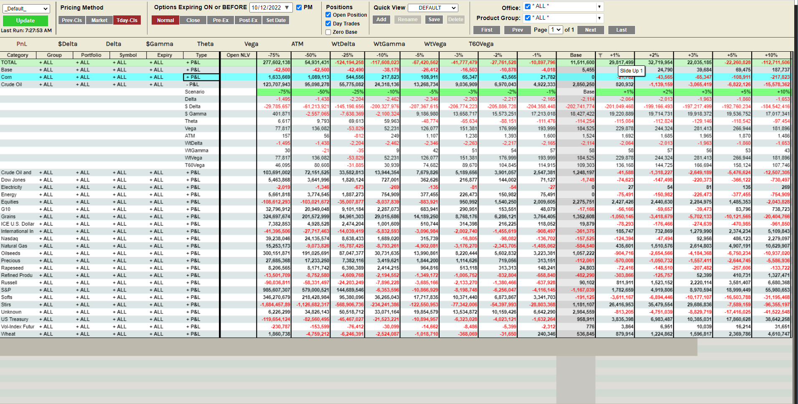798x404 pixels.
Task: Click the Set Date button
Action: [276, 20]
